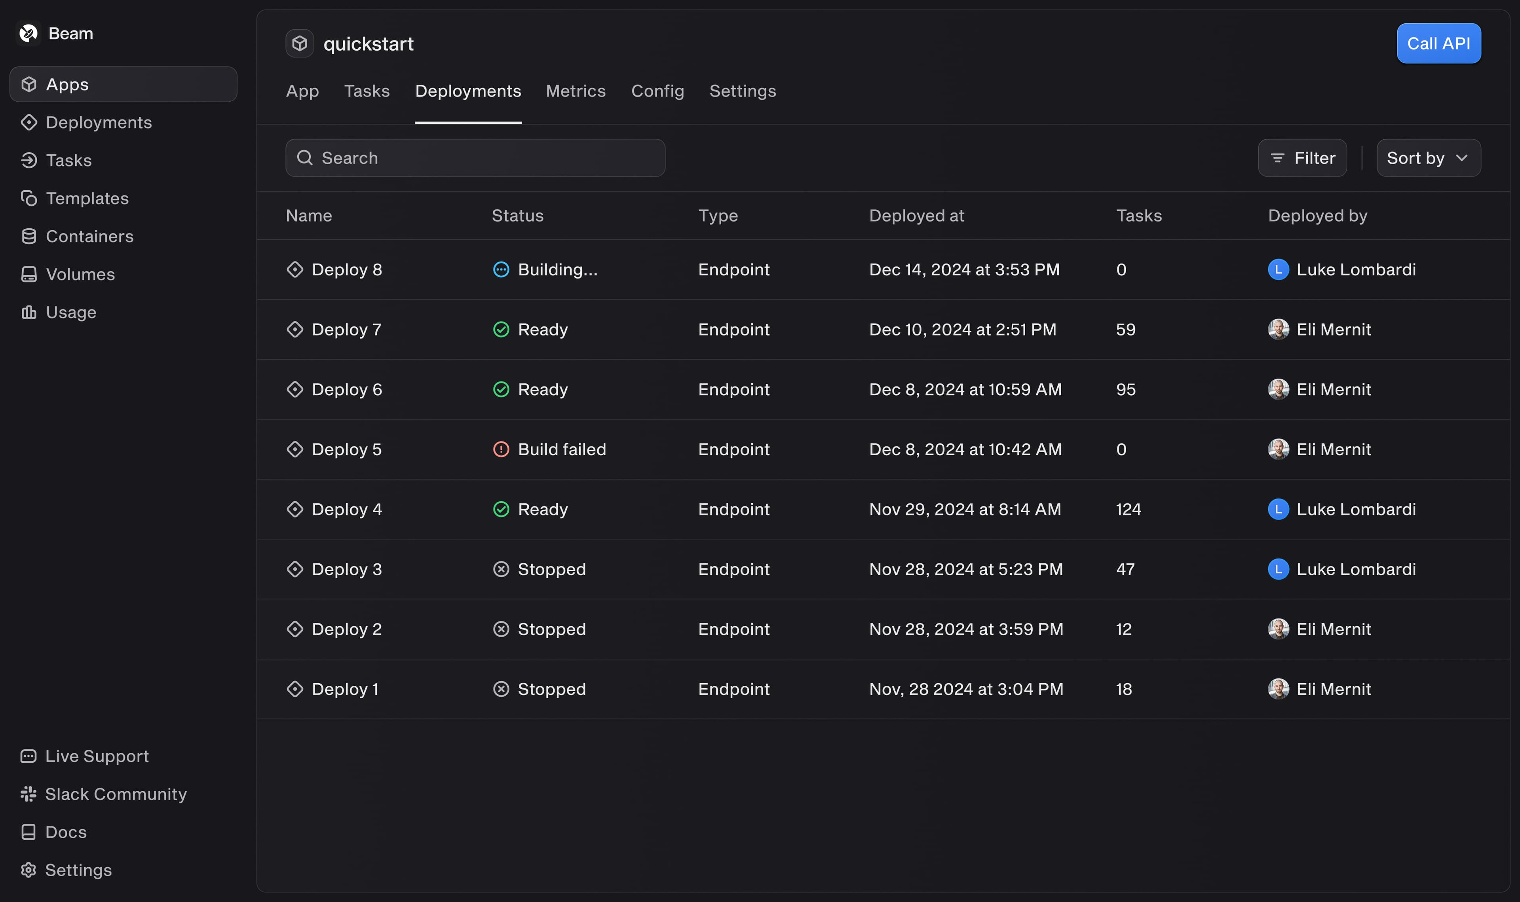
Task: Open sidebar Settings gear
Action: click(x=28, y=870)
